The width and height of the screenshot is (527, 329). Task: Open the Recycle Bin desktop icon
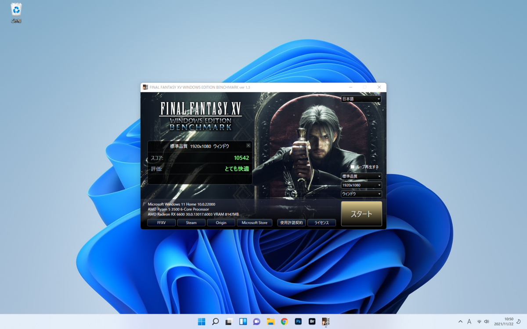[16, 12]
